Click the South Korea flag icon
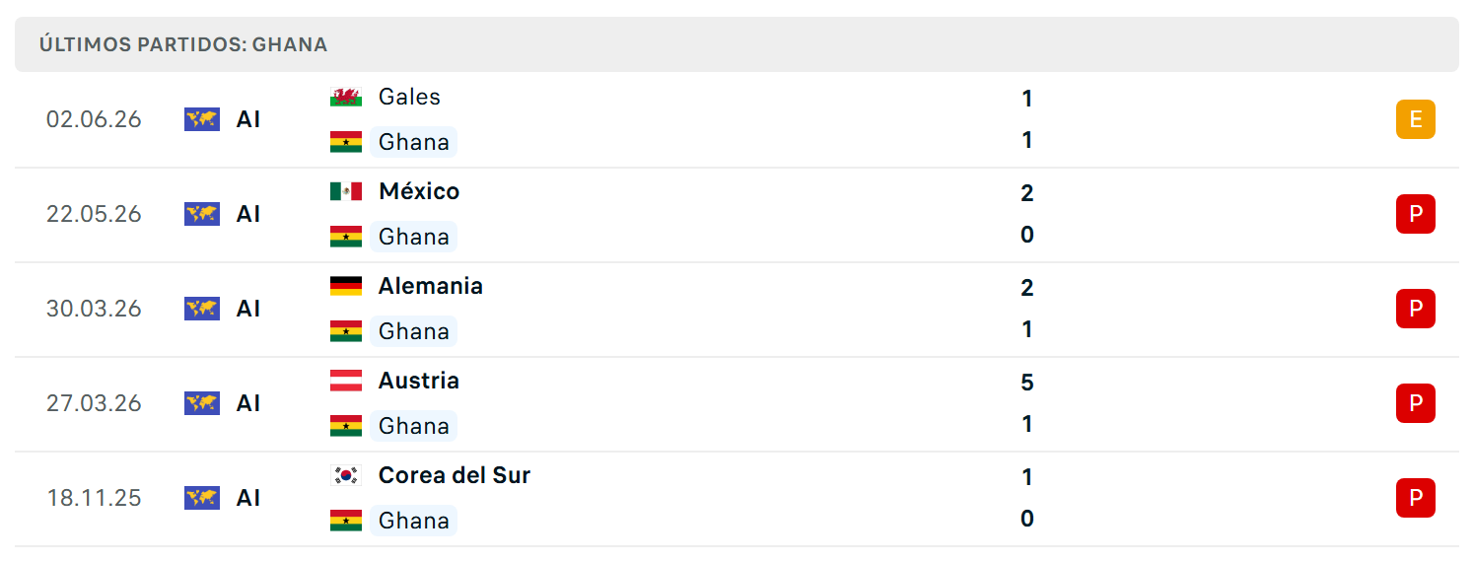The width and height of the screenshot is (1474, 561). [x=346, y=475]
